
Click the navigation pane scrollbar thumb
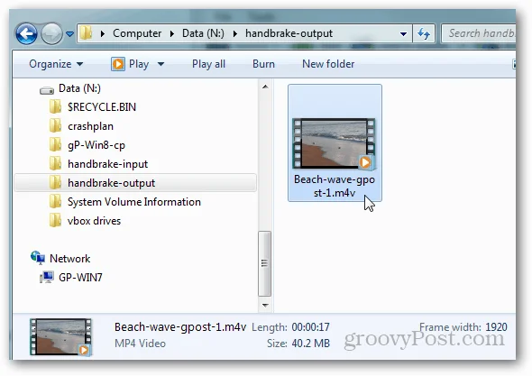click(x=264, y=263)
